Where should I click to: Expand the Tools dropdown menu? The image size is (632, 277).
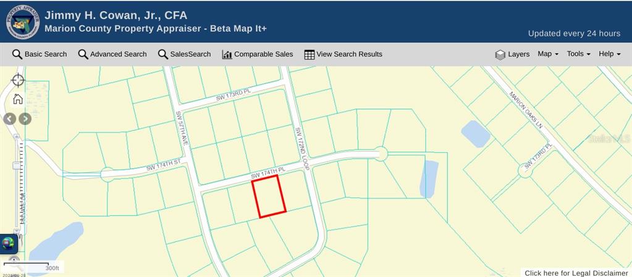click(578, 54)
